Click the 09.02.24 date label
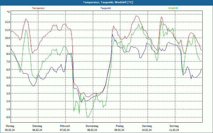 [119, 130]
